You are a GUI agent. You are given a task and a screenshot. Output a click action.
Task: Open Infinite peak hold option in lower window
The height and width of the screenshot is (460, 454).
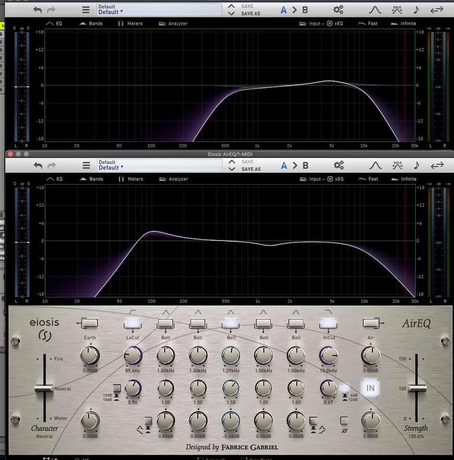click(404, 179)
